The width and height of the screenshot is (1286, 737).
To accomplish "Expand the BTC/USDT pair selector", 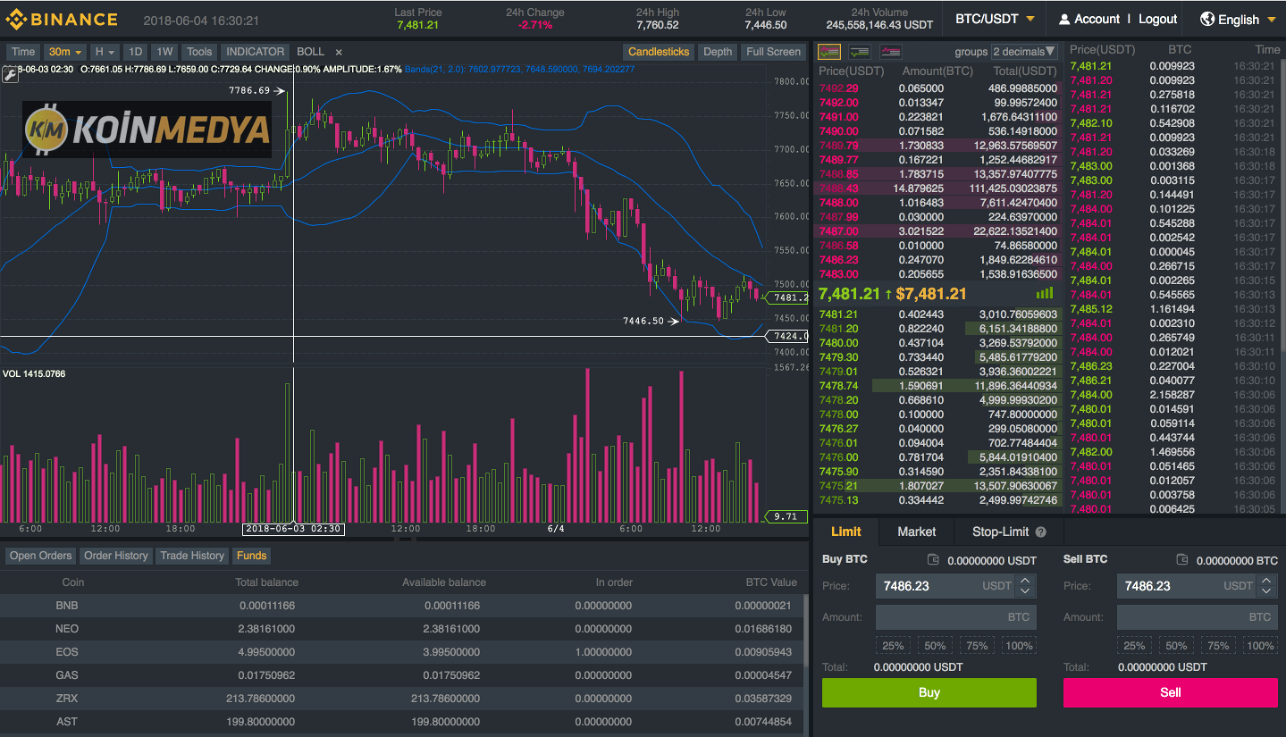I will pos(995,19).
